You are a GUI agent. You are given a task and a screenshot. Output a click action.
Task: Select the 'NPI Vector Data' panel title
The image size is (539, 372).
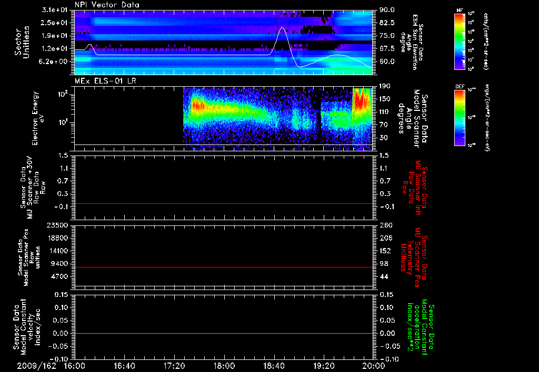pos(107,5)
